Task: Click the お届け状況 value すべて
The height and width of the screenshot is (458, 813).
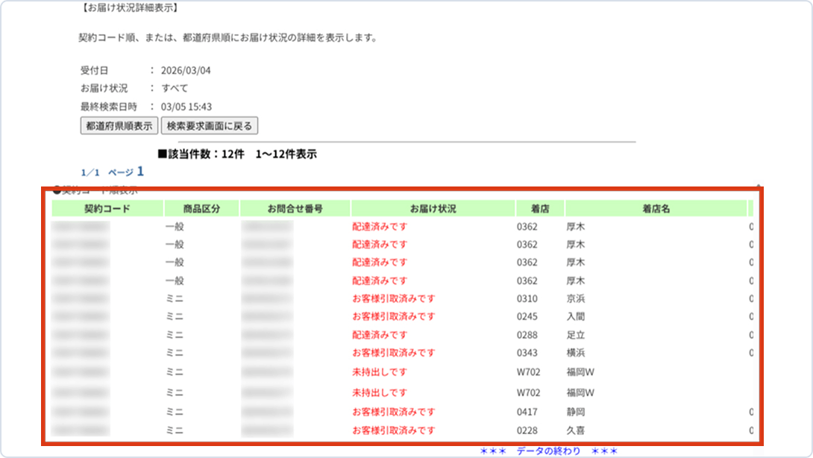Action: click(175, 88)
